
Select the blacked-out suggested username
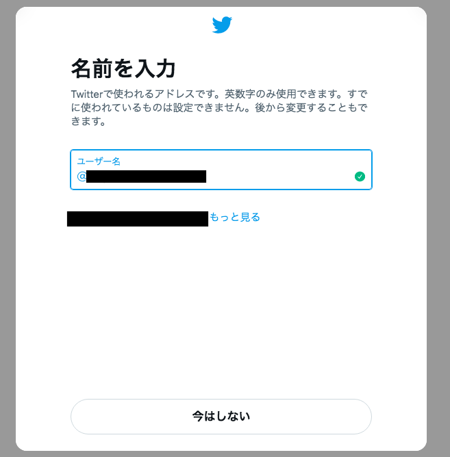point(138,219)
